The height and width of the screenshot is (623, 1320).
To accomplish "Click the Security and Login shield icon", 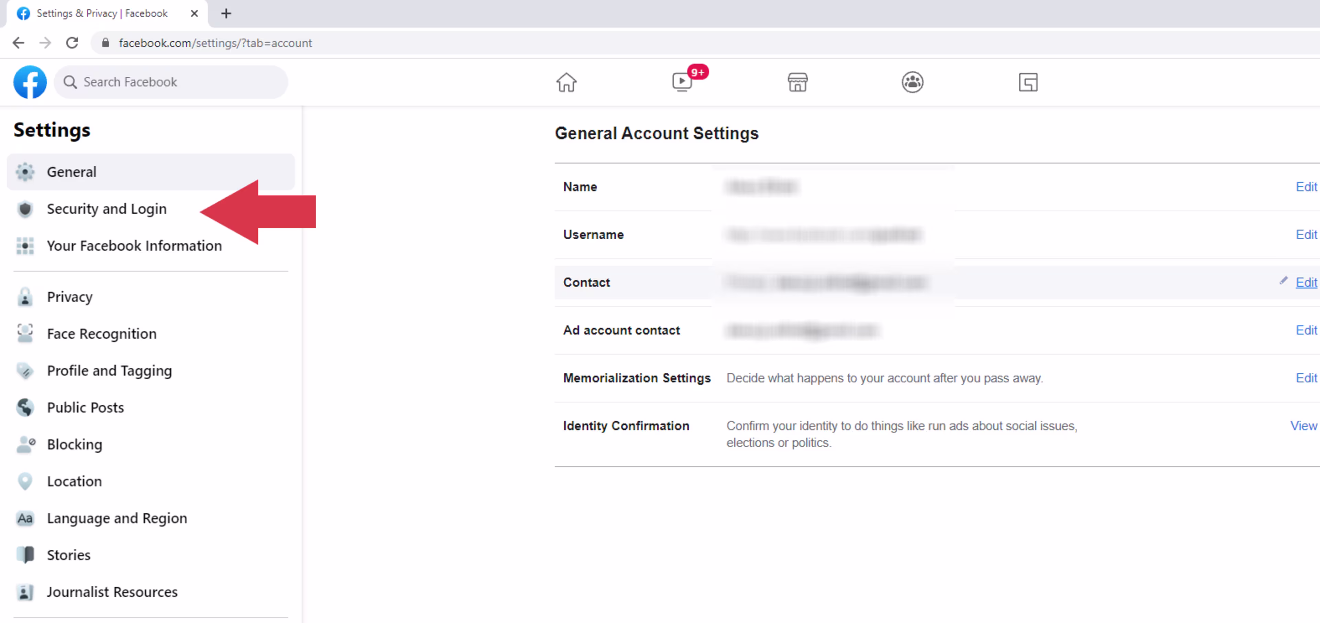I will click(x=25, y=209).
